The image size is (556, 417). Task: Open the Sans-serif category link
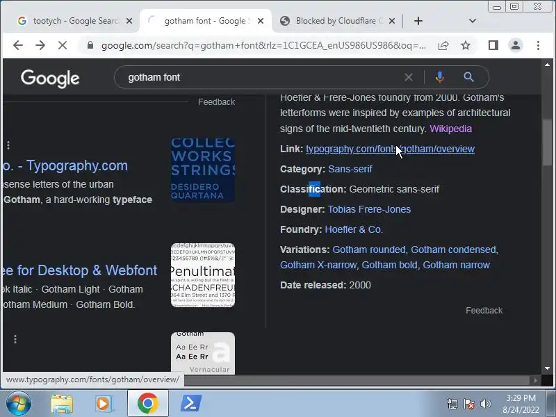(350, 169)
